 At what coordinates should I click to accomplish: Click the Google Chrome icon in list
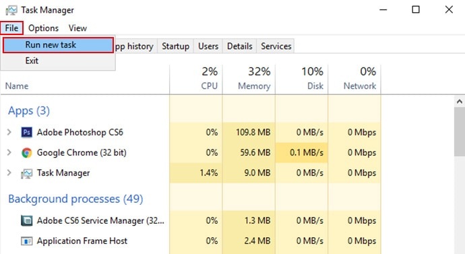(x=27, y=153)
